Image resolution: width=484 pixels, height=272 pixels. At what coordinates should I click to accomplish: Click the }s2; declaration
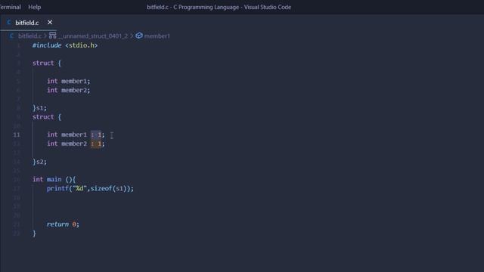39,162
